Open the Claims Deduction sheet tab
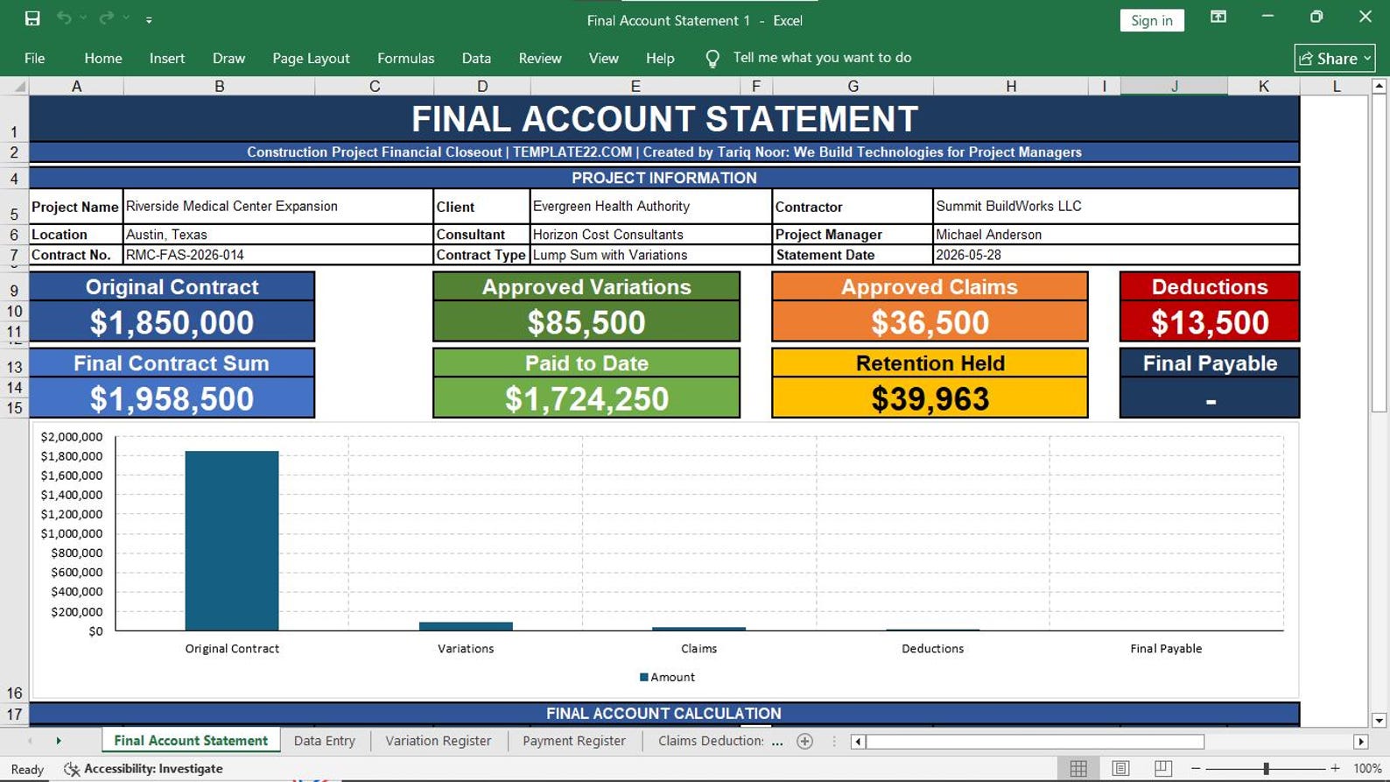Screen dimensions: 1390x782 coord(711,741)
